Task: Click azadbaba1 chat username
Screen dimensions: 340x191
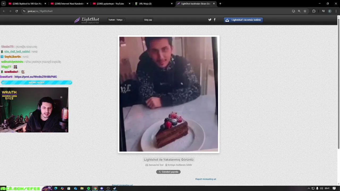Action: (11, 72)
